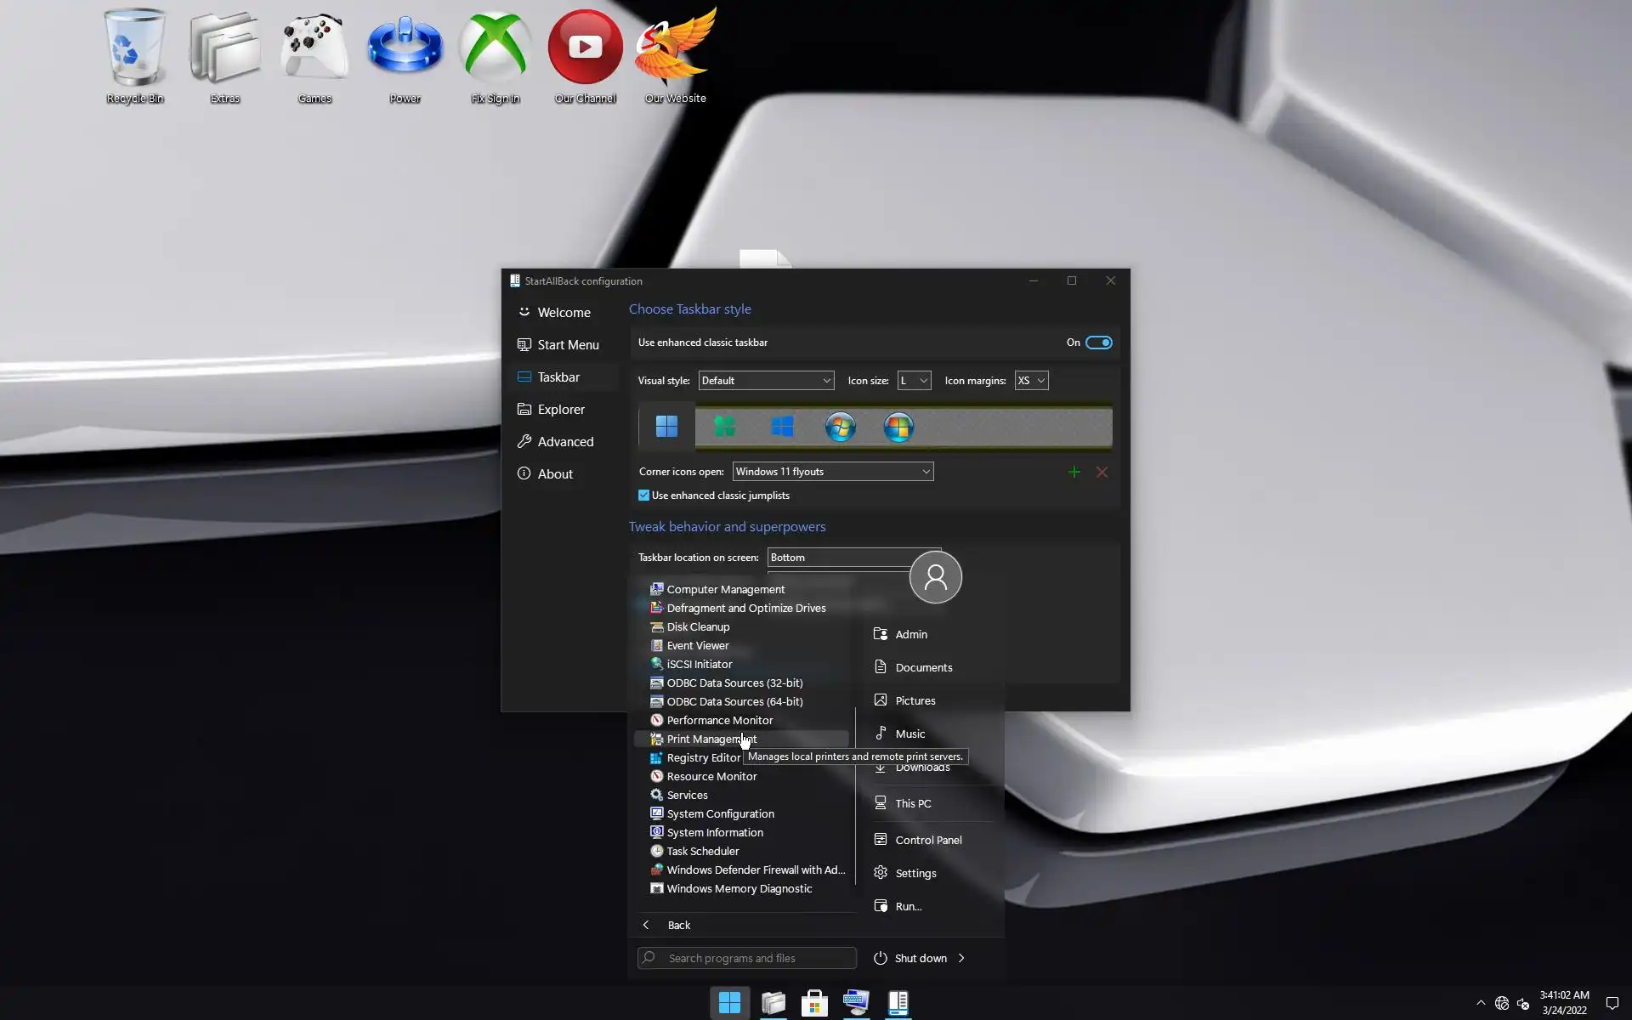1632x1020 pixels.
Task: Click Back in the start menu
Action: pyautogui.click(x=677, y=925)
